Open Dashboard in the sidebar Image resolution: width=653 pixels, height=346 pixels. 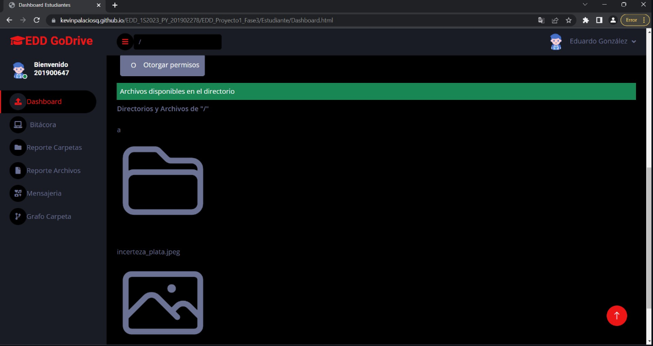[44, 102]
